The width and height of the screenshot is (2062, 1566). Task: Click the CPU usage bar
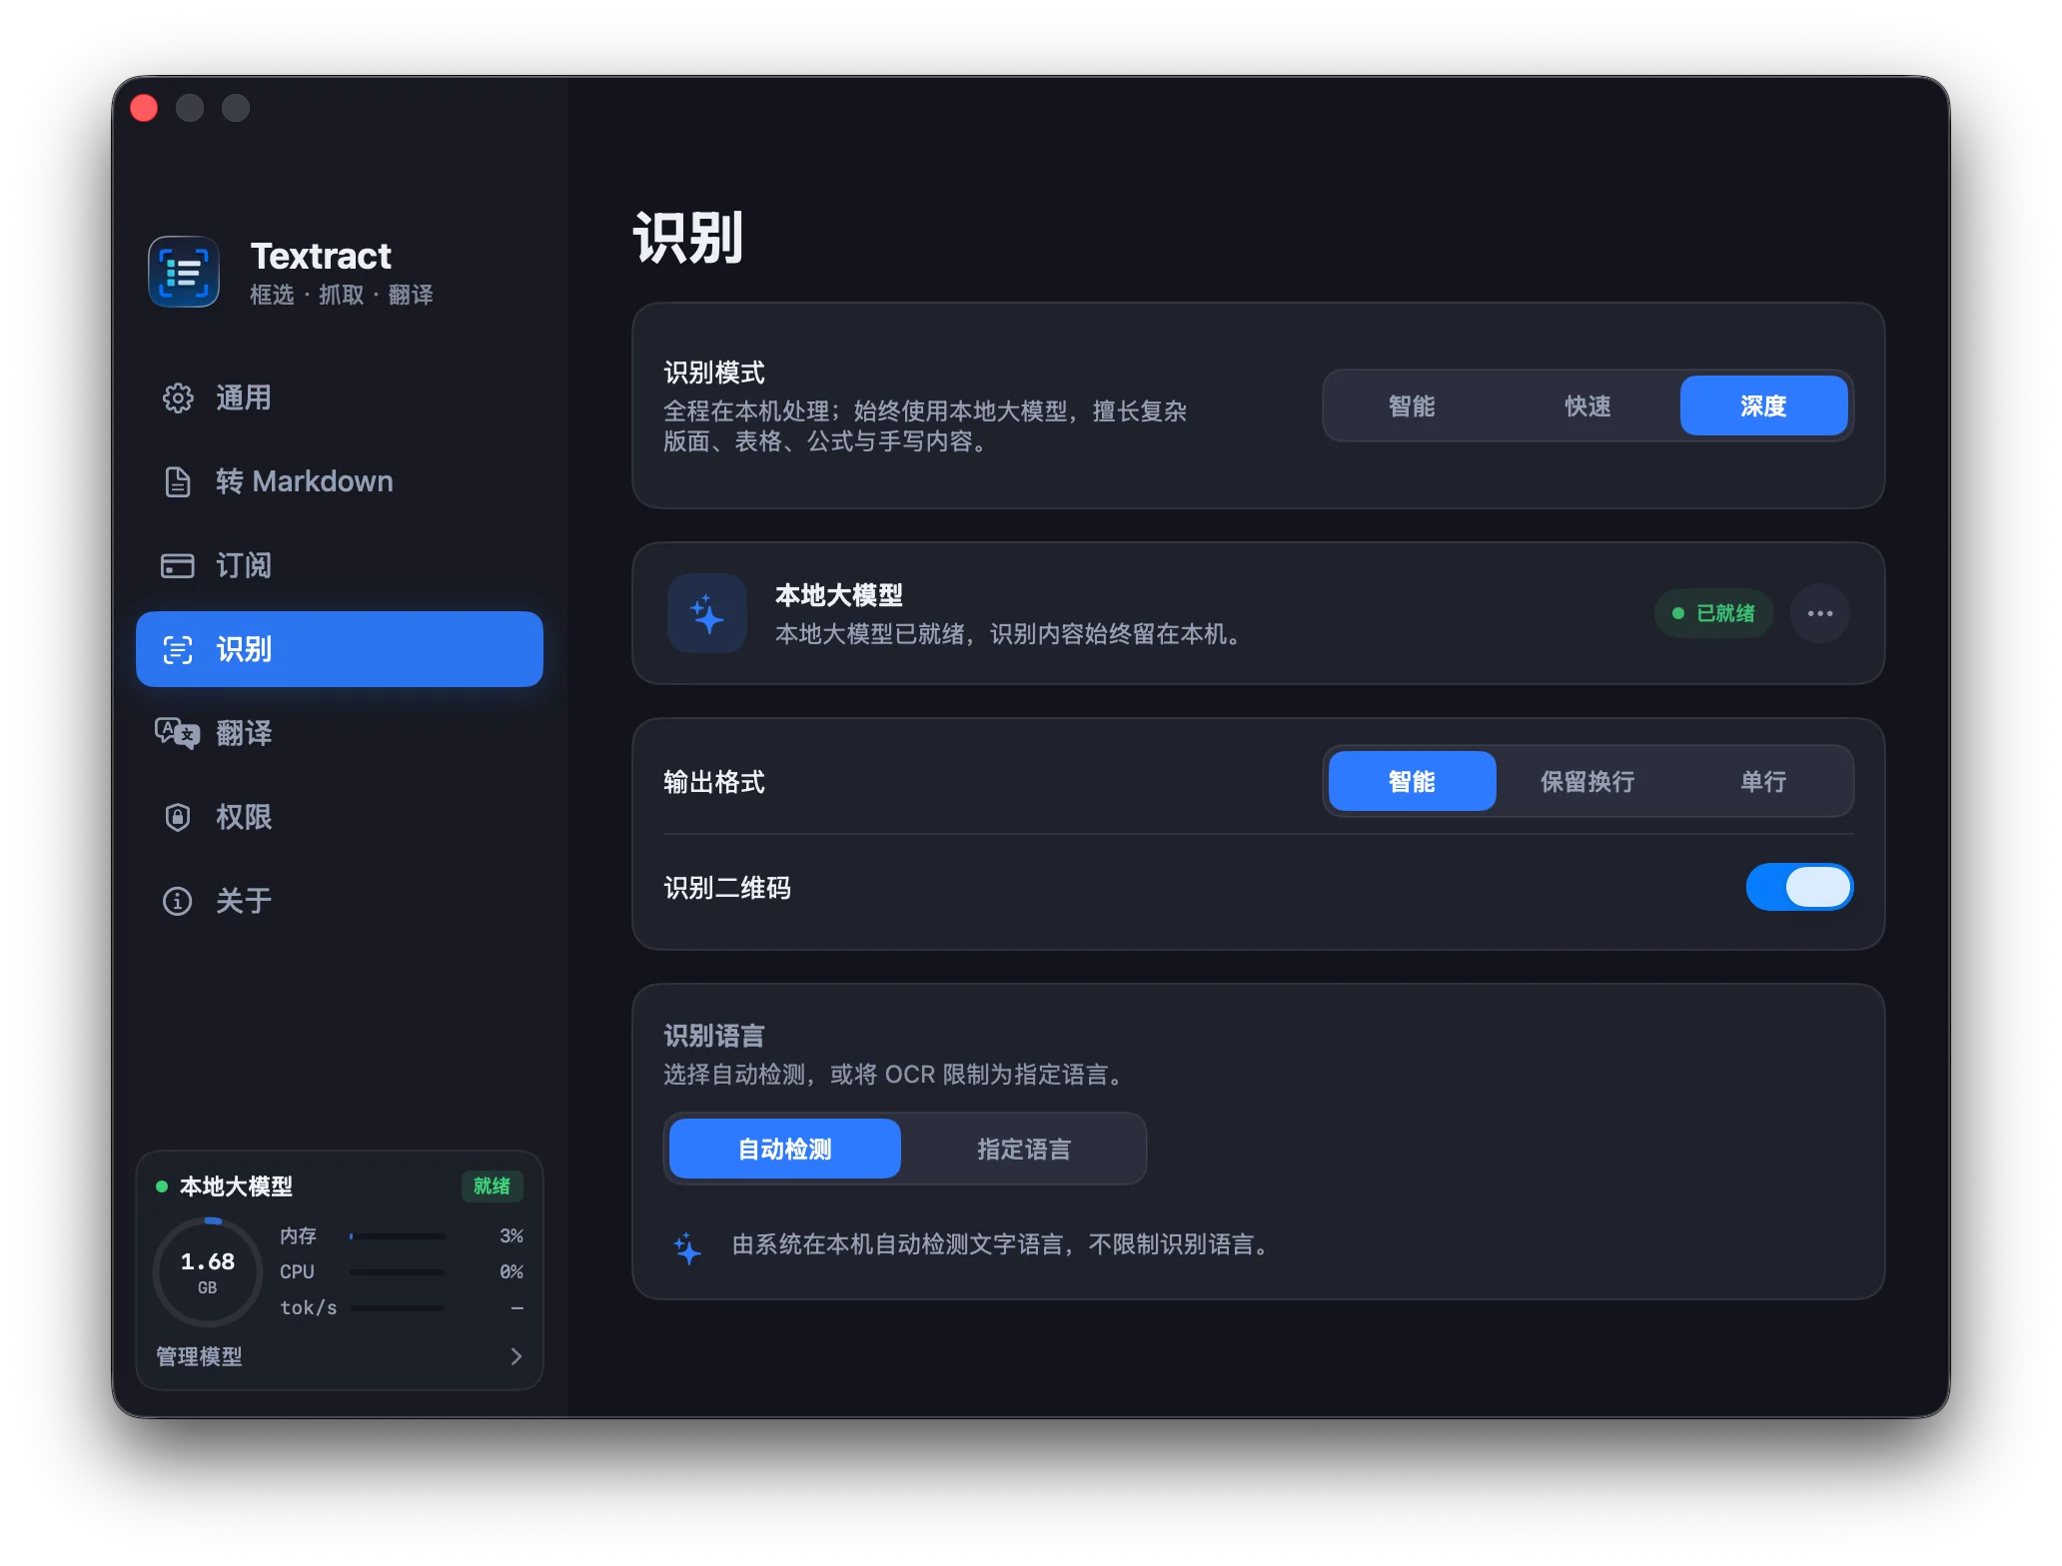[x=398, y=1272]
